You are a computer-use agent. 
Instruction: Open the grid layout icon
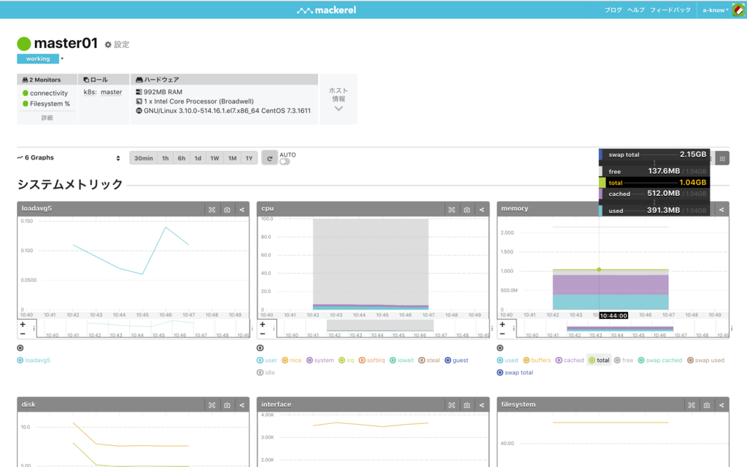pos(722,158)
